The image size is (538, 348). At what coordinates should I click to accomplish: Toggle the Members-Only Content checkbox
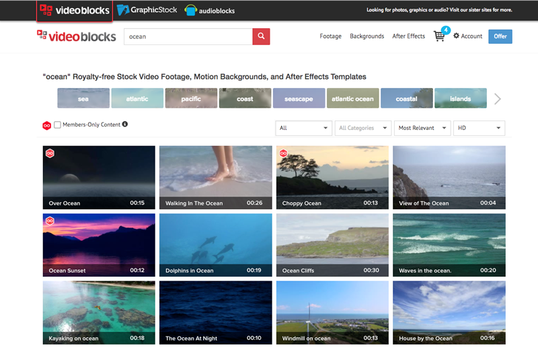pos(57,125)
